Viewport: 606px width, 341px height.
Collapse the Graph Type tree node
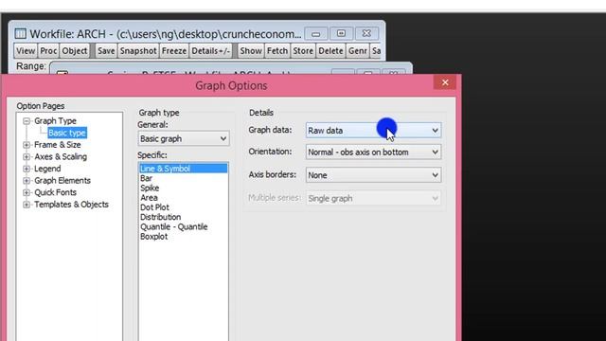pyautogui.click(x=27, y=121)
